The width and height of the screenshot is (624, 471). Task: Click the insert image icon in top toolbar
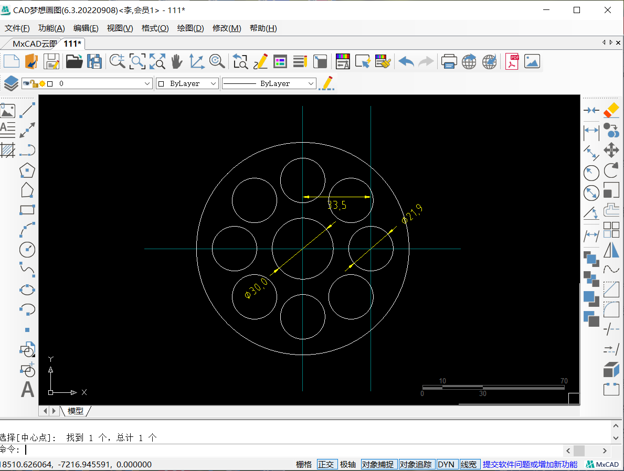click(532, 62)
